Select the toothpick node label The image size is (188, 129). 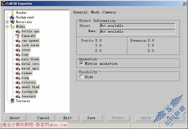click(30, 92)
